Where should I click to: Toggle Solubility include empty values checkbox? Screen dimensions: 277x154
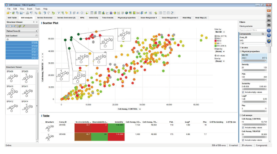243,92
